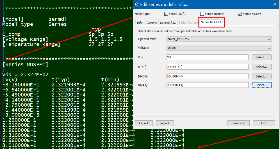
Task: Expand the Voltage dropdown showing VOutN
Action: pos(219,48)
